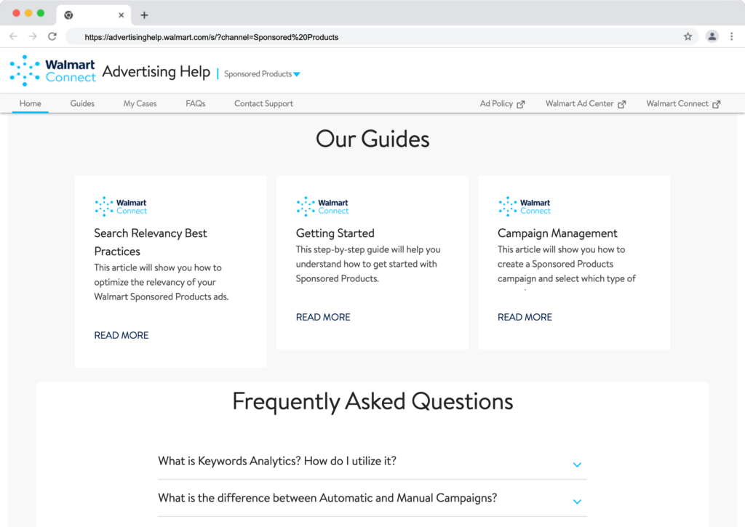Screen dimensions: 745x527
Task: Click the Walmart Ad Center external link icon
Action: coord(621,104)
